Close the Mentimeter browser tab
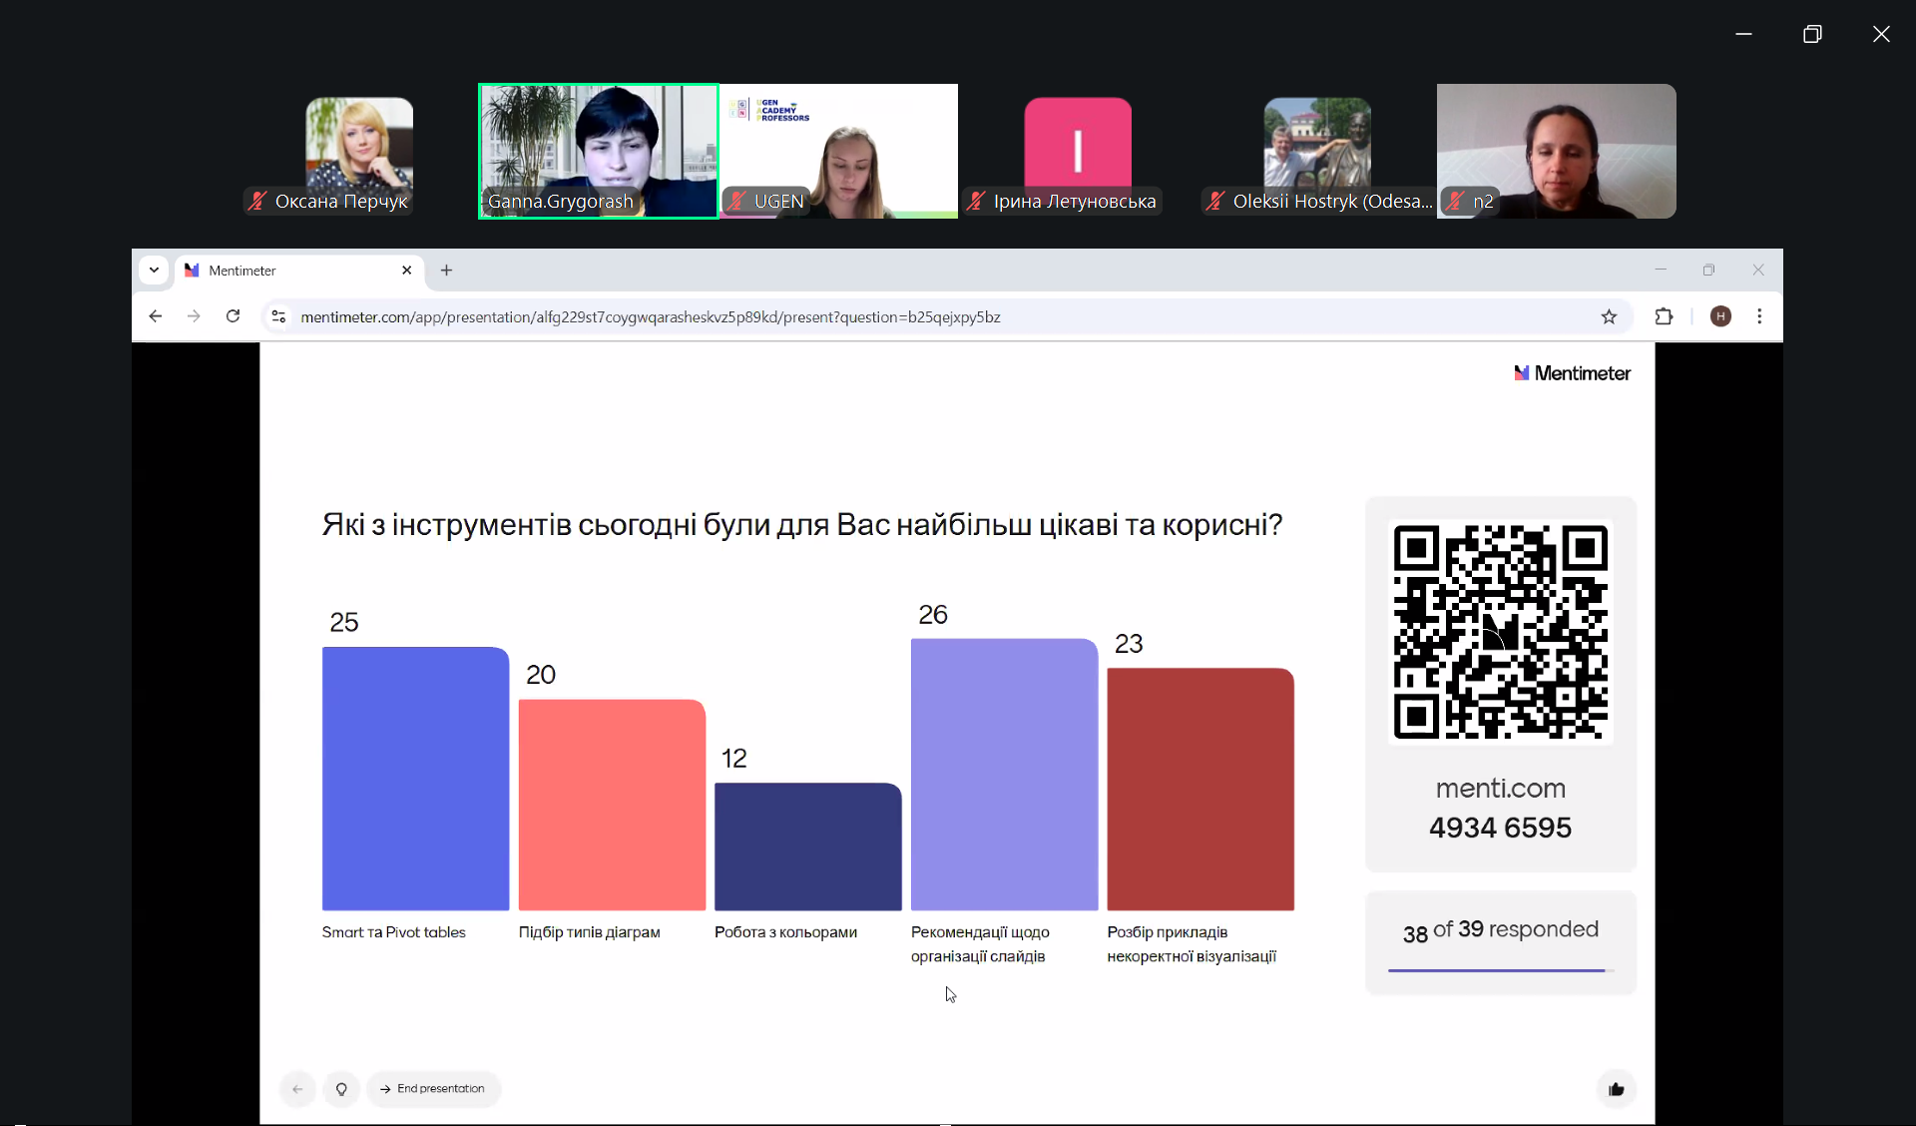1916x1126 pixels. click(406, 271)
